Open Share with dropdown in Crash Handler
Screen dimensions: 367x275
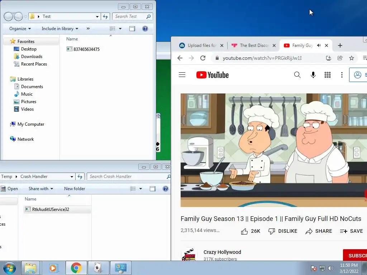point(41,188)
